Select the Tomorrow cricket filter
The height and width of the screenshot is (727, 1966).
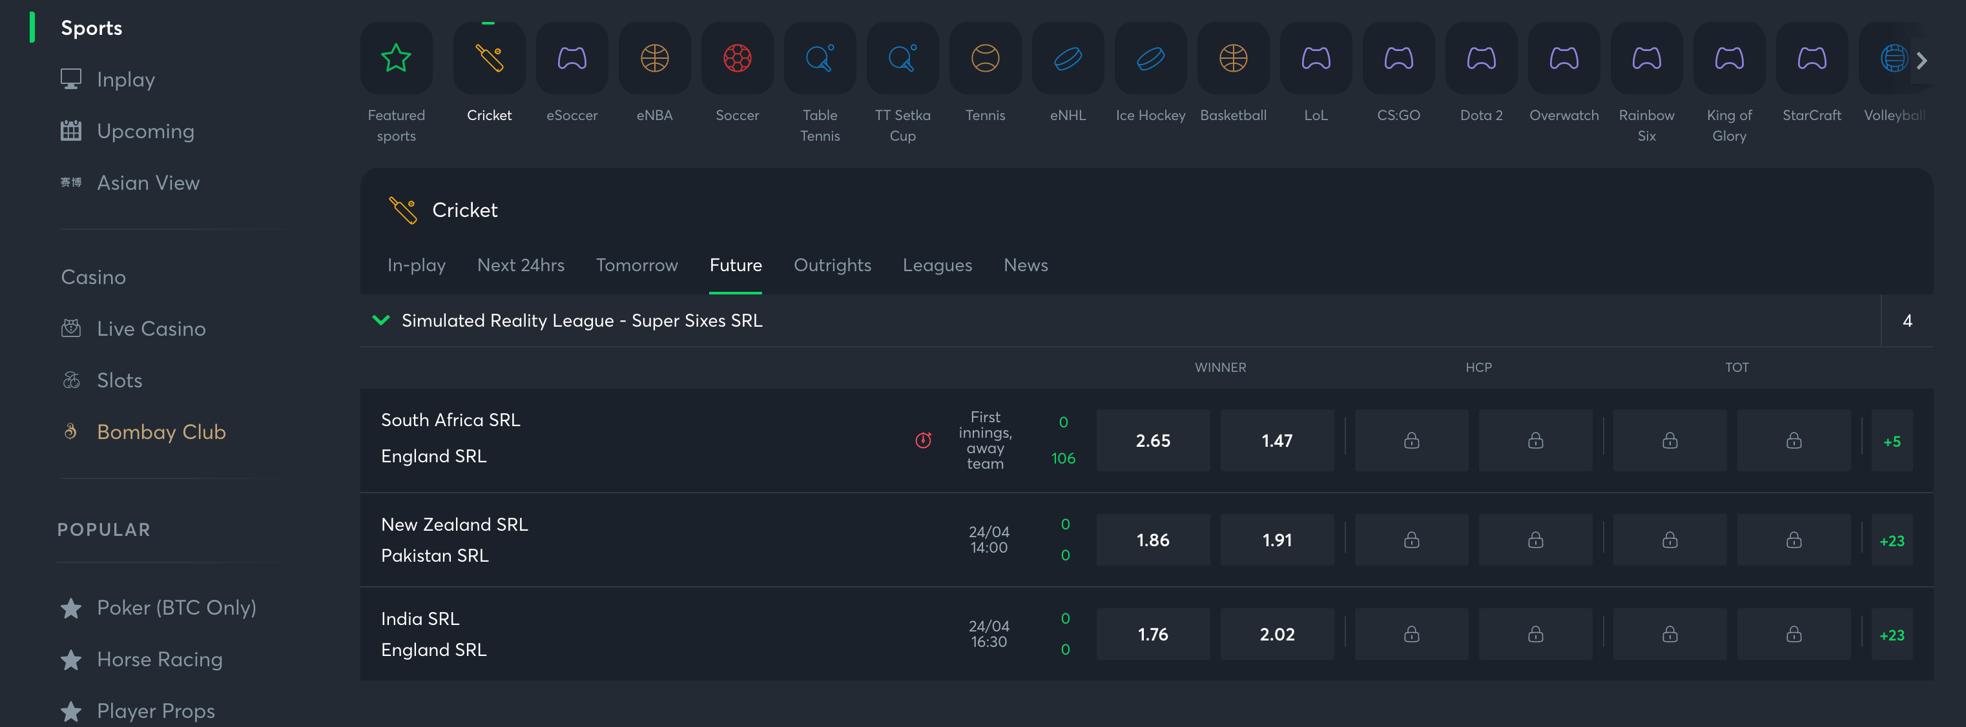pyautogui.click(x=637, y=265)
